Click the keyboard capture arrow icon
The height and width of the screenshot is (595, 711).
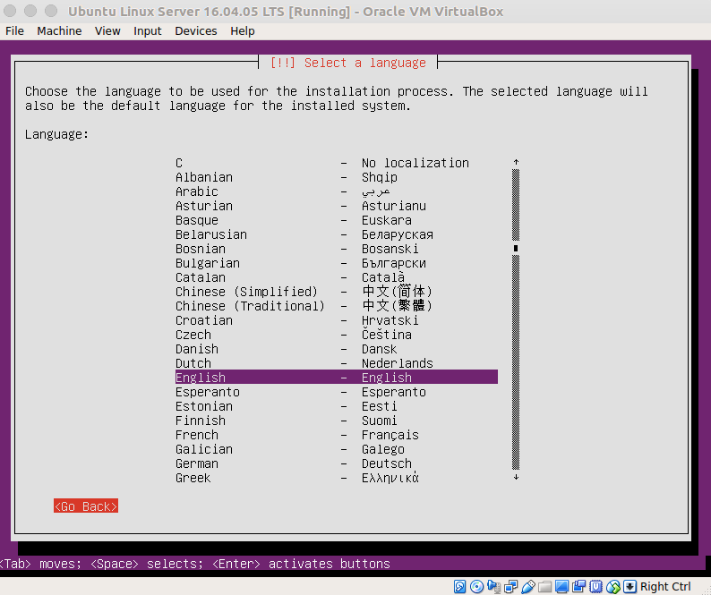click(630, 586)
